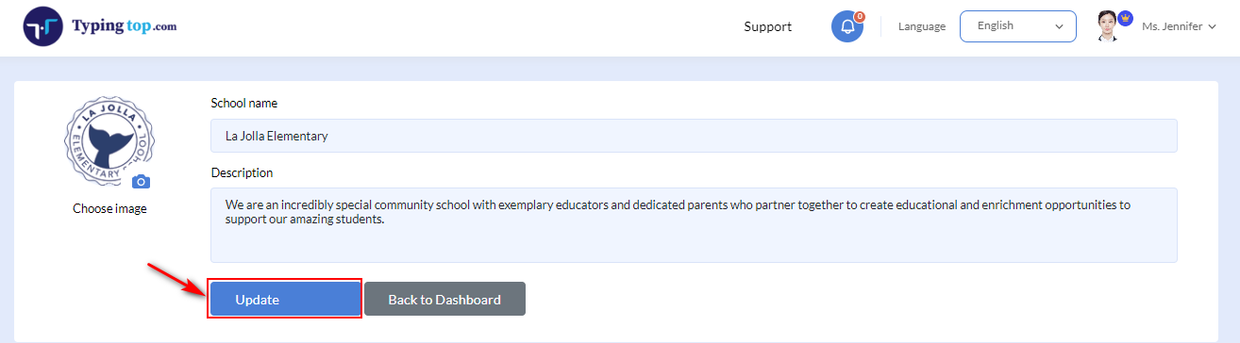The image size is (1240, 343).
Task: Click the red notification count badge
Action: [x=860, y=16]
